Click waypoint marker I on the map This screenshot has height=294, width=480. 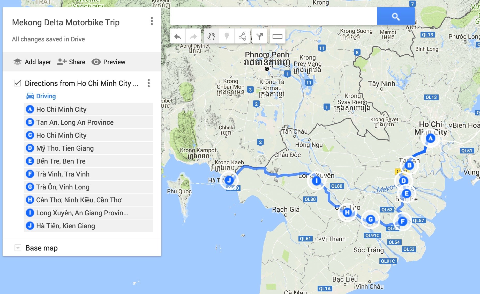point(316,181)
